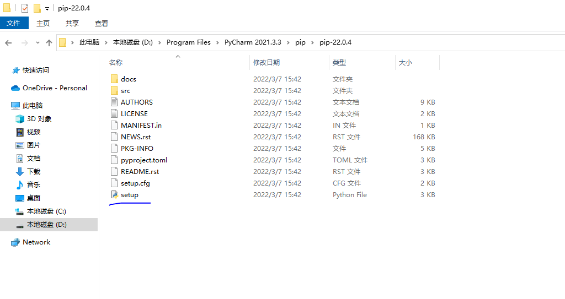This screenshot has height=299, width=565.
Task: Click the Videos film icon
Action: point(20,132)
